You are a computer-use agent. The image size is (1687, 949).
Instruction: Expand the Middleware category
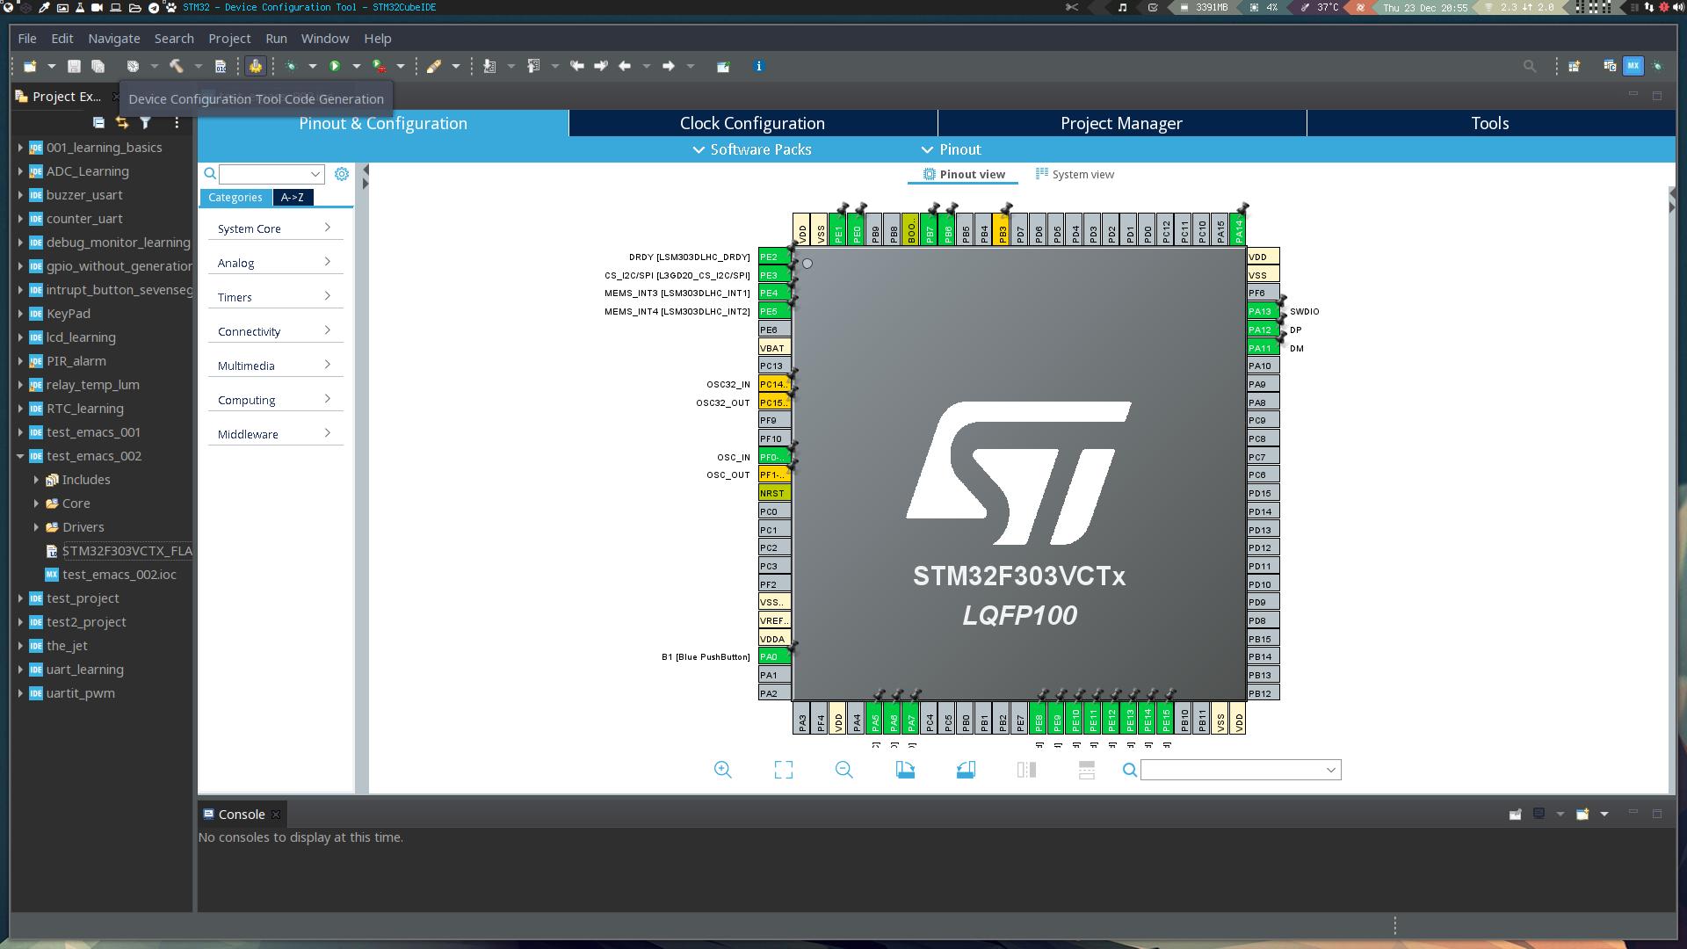[275, 434]
